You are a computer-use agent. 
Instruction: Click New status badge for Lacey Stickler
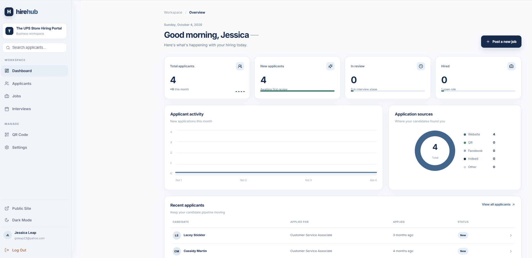pyautogui.click(x=463, y=235)
